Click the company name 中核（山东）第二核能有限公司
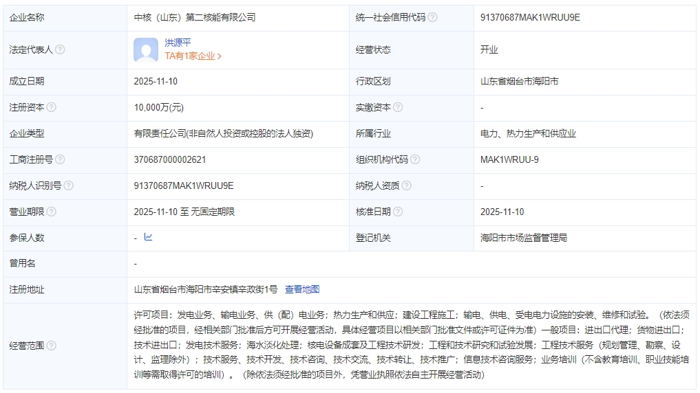The image size is (700, 393). (x=195, y=17)
